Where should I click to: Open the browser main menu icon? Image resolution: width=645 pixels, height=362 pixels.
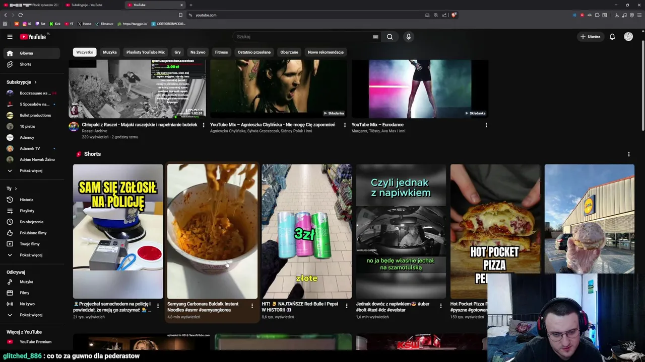click(x=639, y=15)
